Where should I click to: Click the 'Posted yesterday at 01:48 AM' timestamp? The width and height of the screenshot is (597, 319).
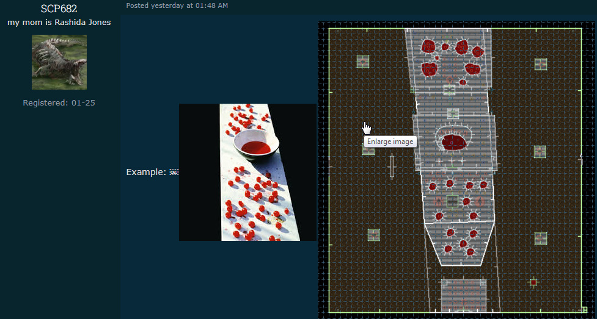click(177, 5)
